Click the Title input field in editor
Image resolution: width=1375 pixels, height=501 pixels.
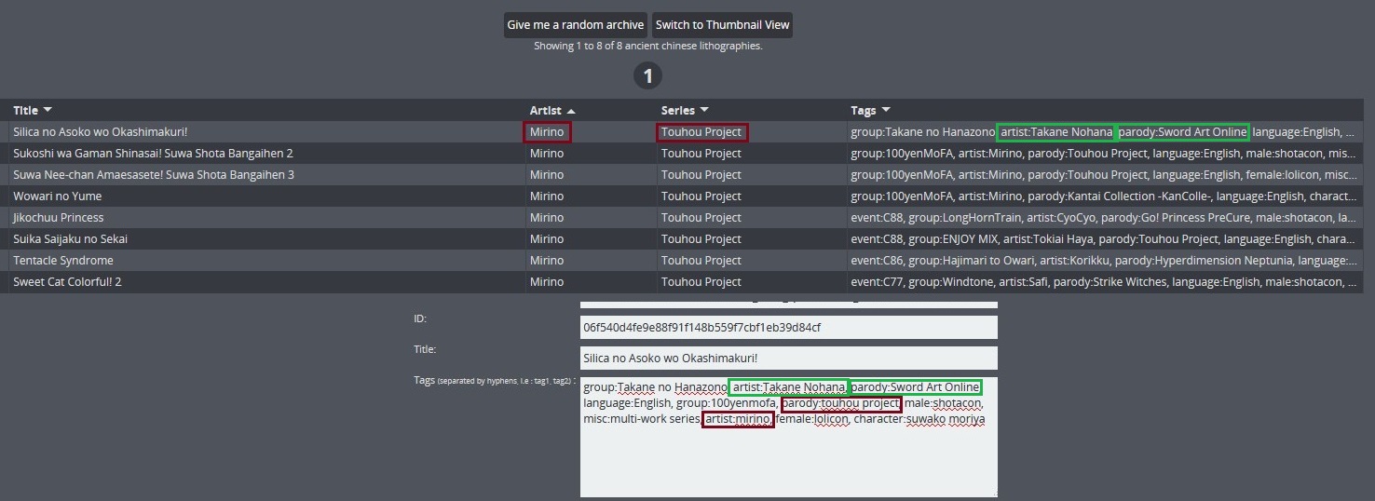pyautogui.click(x=788, y=359)
